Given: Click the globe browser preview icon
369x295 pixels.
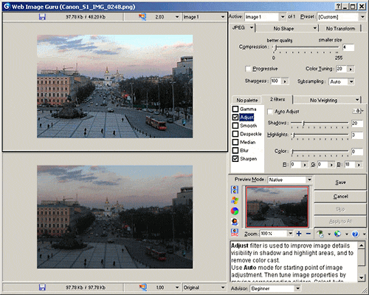Looking at the screenshot, I should [337, 234].
